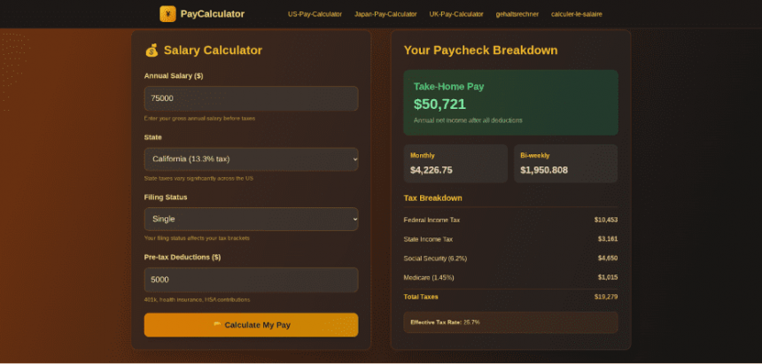762x364 pixels.
Task: Select the Monthly pay card
Action: [x=455, y=164]
